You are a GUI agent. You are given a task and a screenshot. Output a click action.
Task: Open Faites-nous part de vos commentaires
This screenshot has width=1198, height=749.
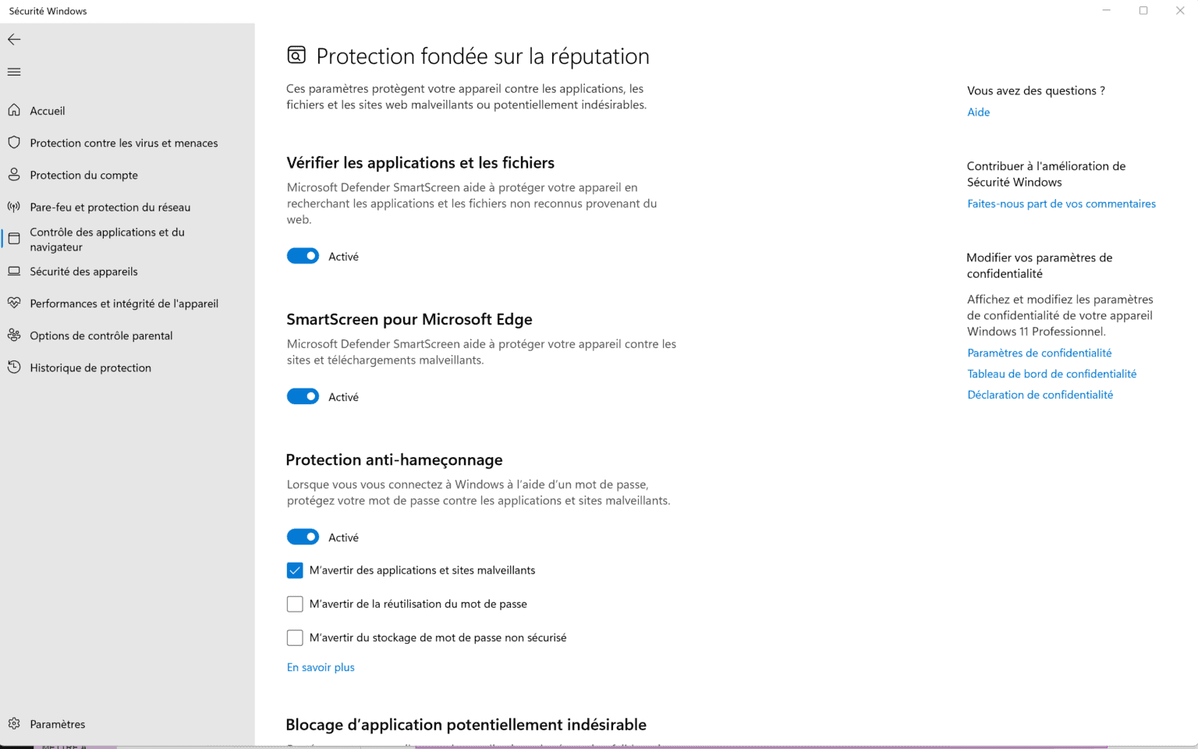pyautogui.click(x=1062, y=204)
